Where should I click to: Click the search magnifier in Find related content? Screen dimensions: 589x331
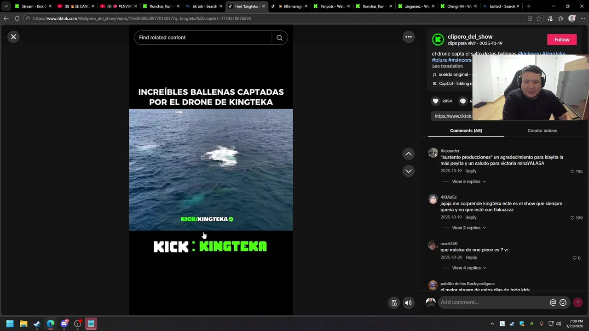(279, 38)
